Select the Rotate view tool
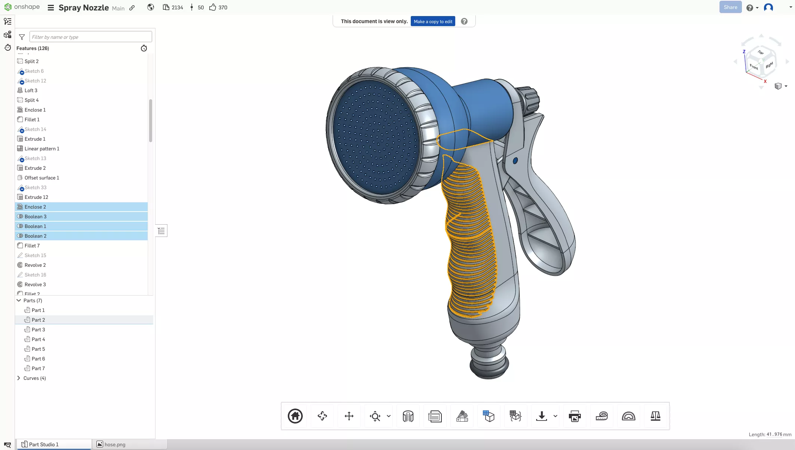 click(322, 416)
